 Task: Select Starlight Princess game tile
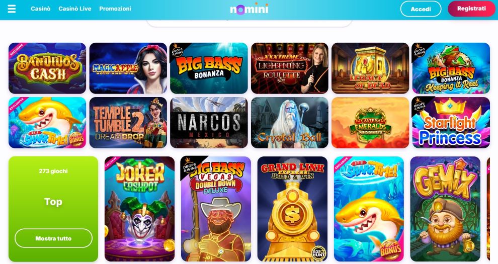point(451,123)
